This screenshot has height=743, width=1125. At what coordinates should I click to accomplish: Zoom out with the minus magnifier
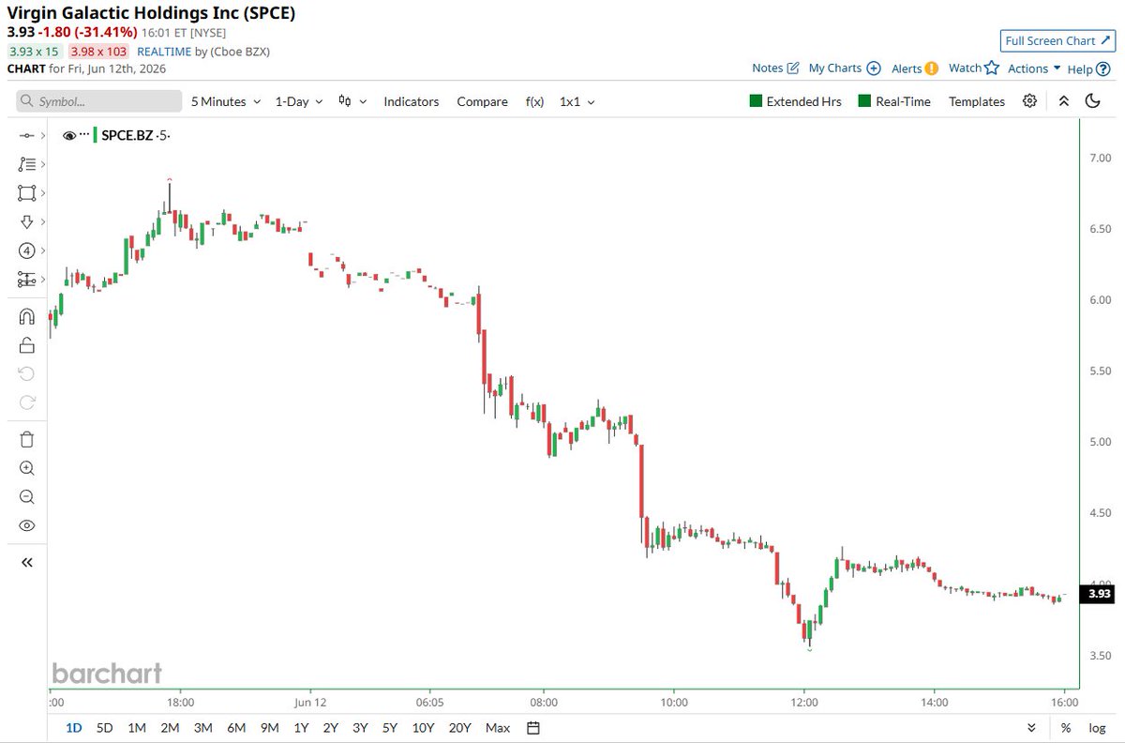tap(26, 497)
